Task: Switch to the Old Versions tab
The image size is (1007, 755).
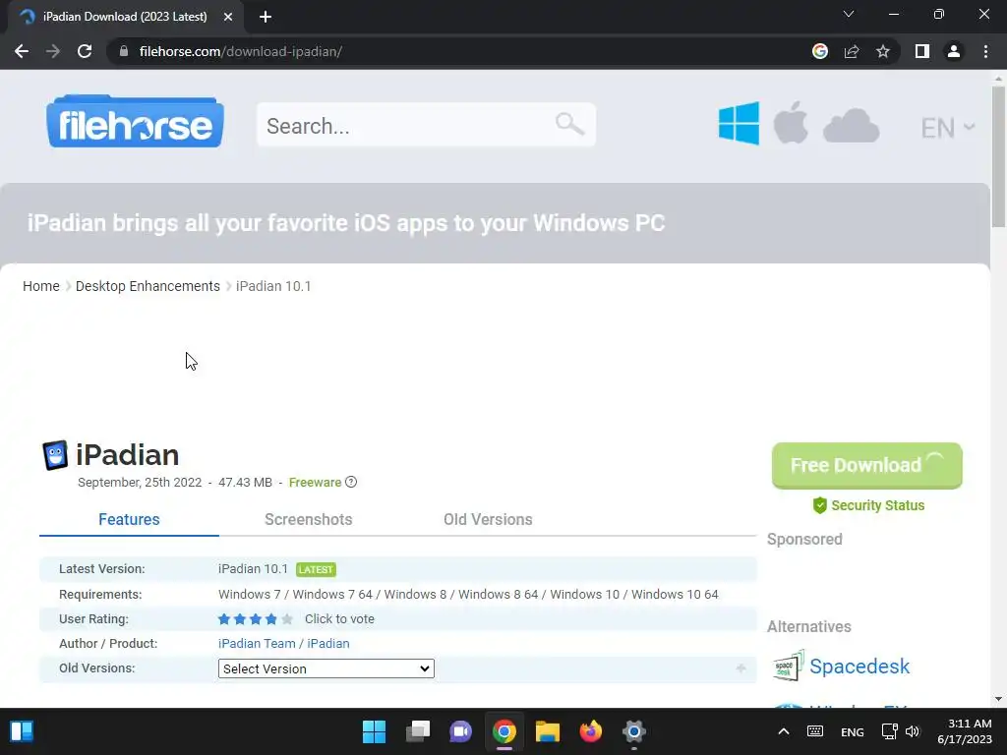Action: pyautogui.click(x=488, y=519)
